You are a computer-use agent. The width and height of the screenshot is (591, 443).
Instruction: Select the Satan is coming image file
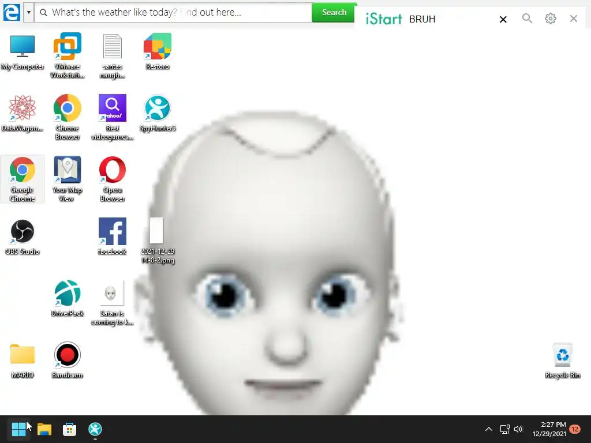tap(112, 302)
